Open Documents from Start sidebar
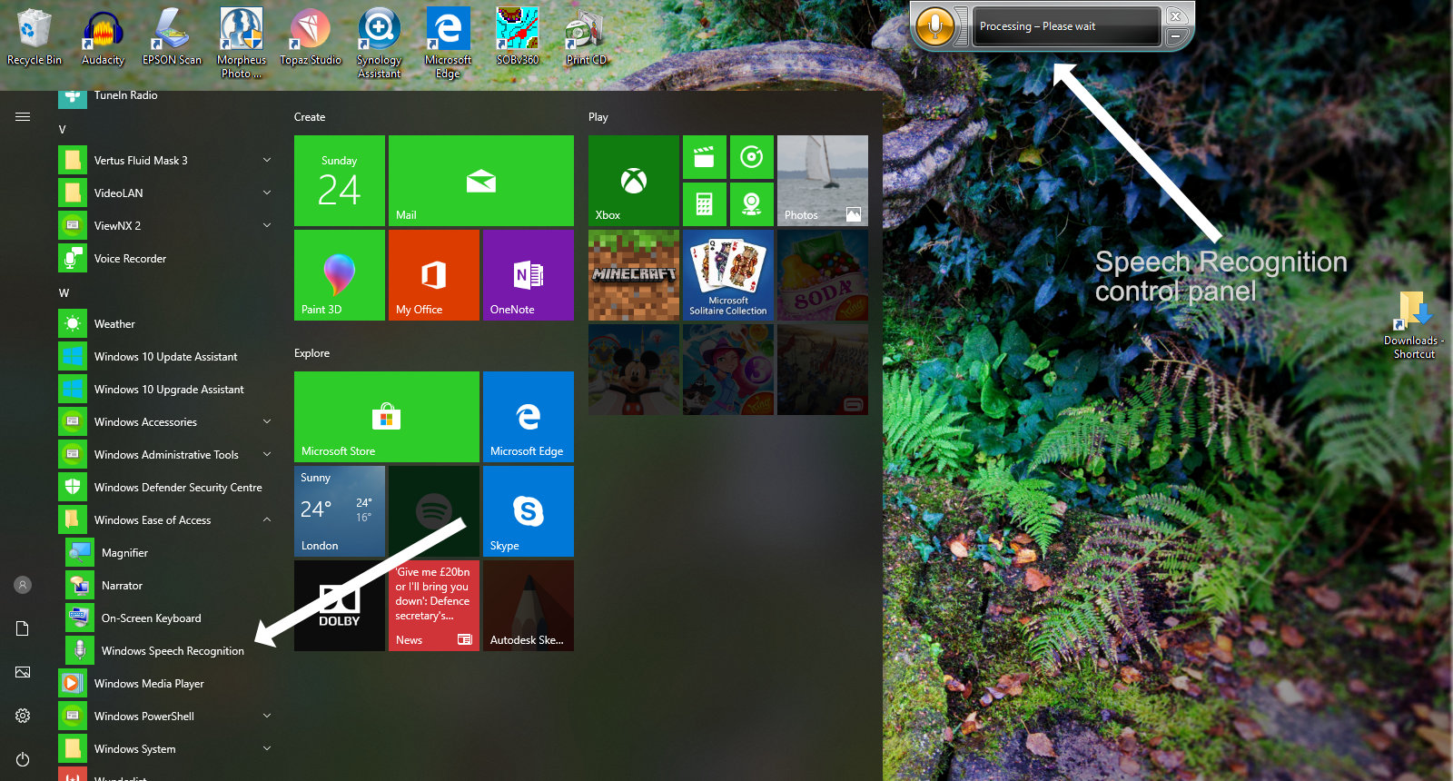Viewport: 1453px width, 781px height. point(23,628)
